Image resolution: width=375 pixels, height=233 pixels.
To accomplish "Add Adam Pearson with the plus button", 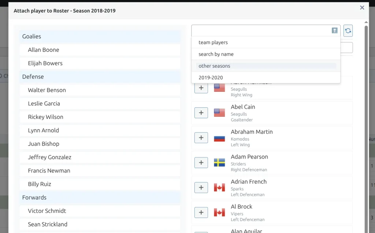I will 201,163.
